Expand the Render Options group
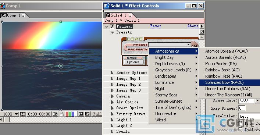 [112, 72]
